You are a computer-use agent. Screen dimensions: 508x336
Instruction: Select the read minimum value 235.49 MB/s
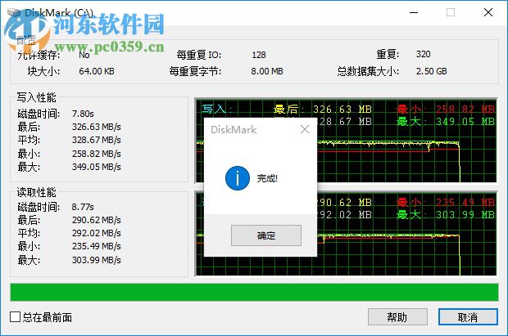click(x=97, y=246)
